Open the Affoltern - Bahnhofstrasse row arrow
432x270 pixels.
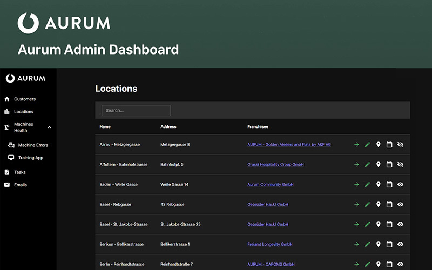click(356, 165)
